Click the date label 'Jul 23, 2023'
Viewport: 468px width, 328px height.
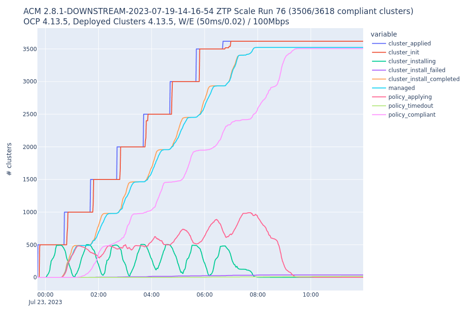click(x=45, y=302)
